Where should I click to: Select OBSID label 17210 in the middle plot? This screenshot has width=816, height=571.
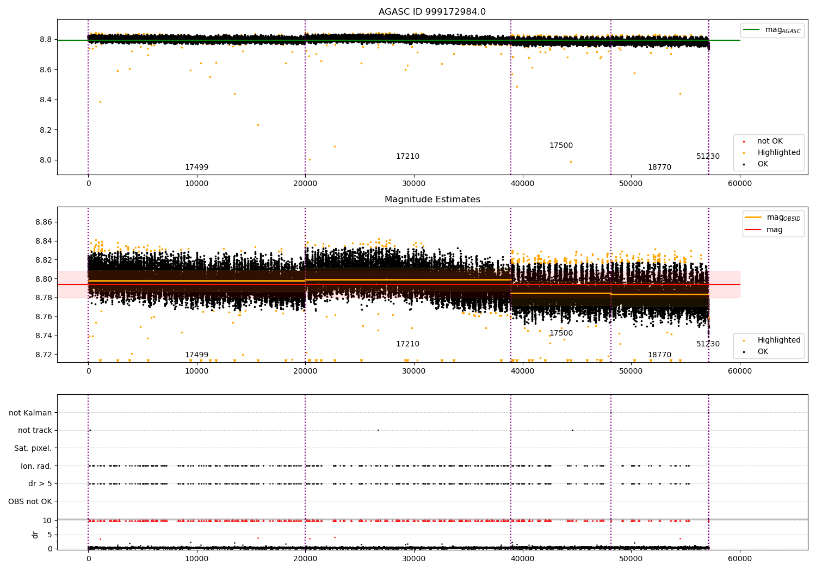point(407,344)
